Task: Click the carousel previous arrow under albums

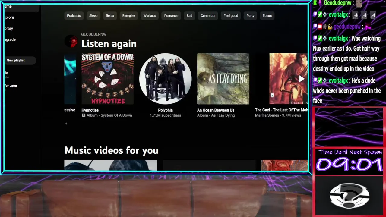Action: 66,123
